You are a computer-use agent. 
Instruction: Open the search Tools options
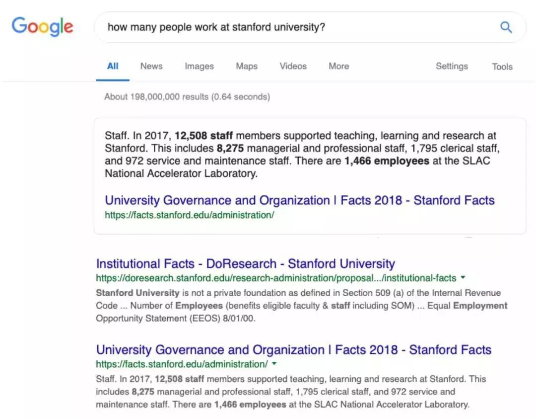pyautogui.click(x=502, y=67)
